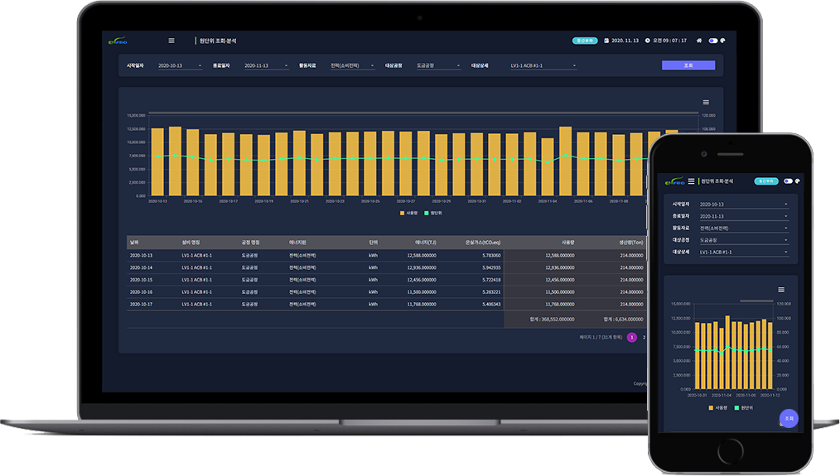Go to page 1 in the table pagination
Image resolution: width=840 pixels, height=476 pixels.
pyautogui.click(x=632, y=337)
